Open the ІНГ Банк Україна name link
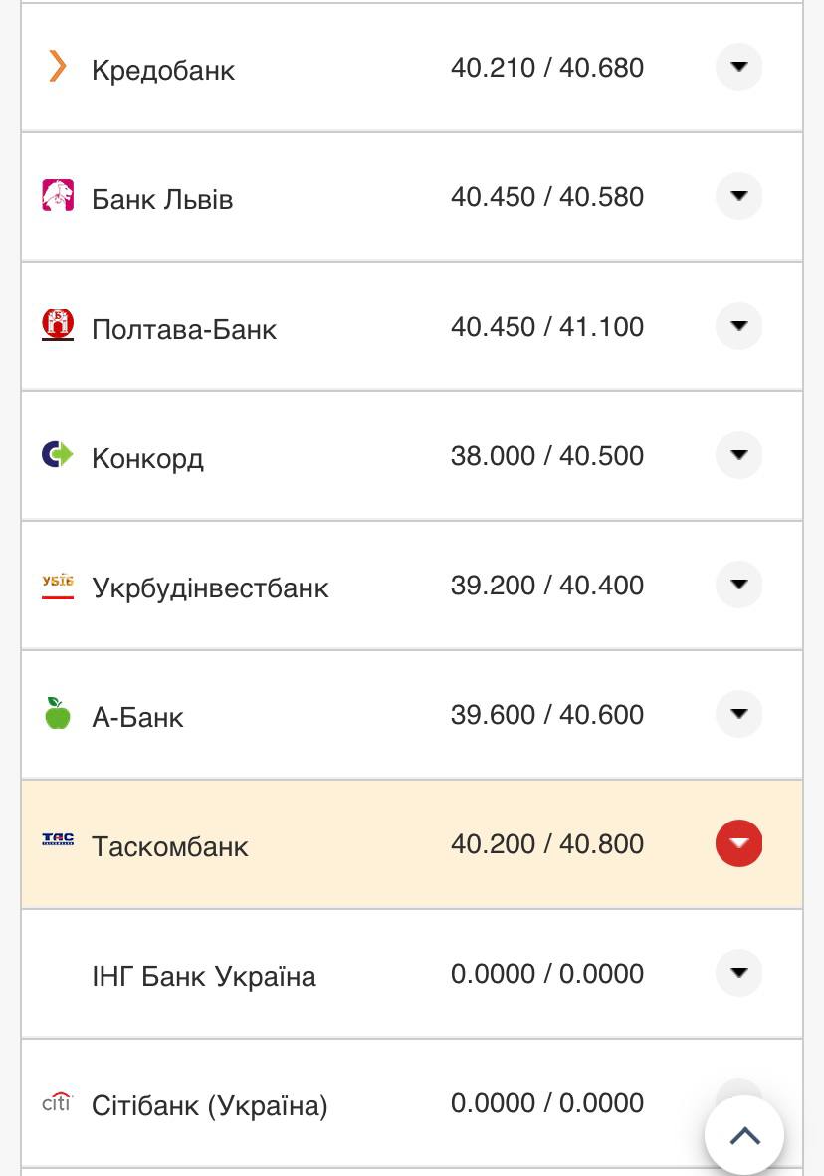This screenshot has width=824, height=1176. click(x=204, y=976)
